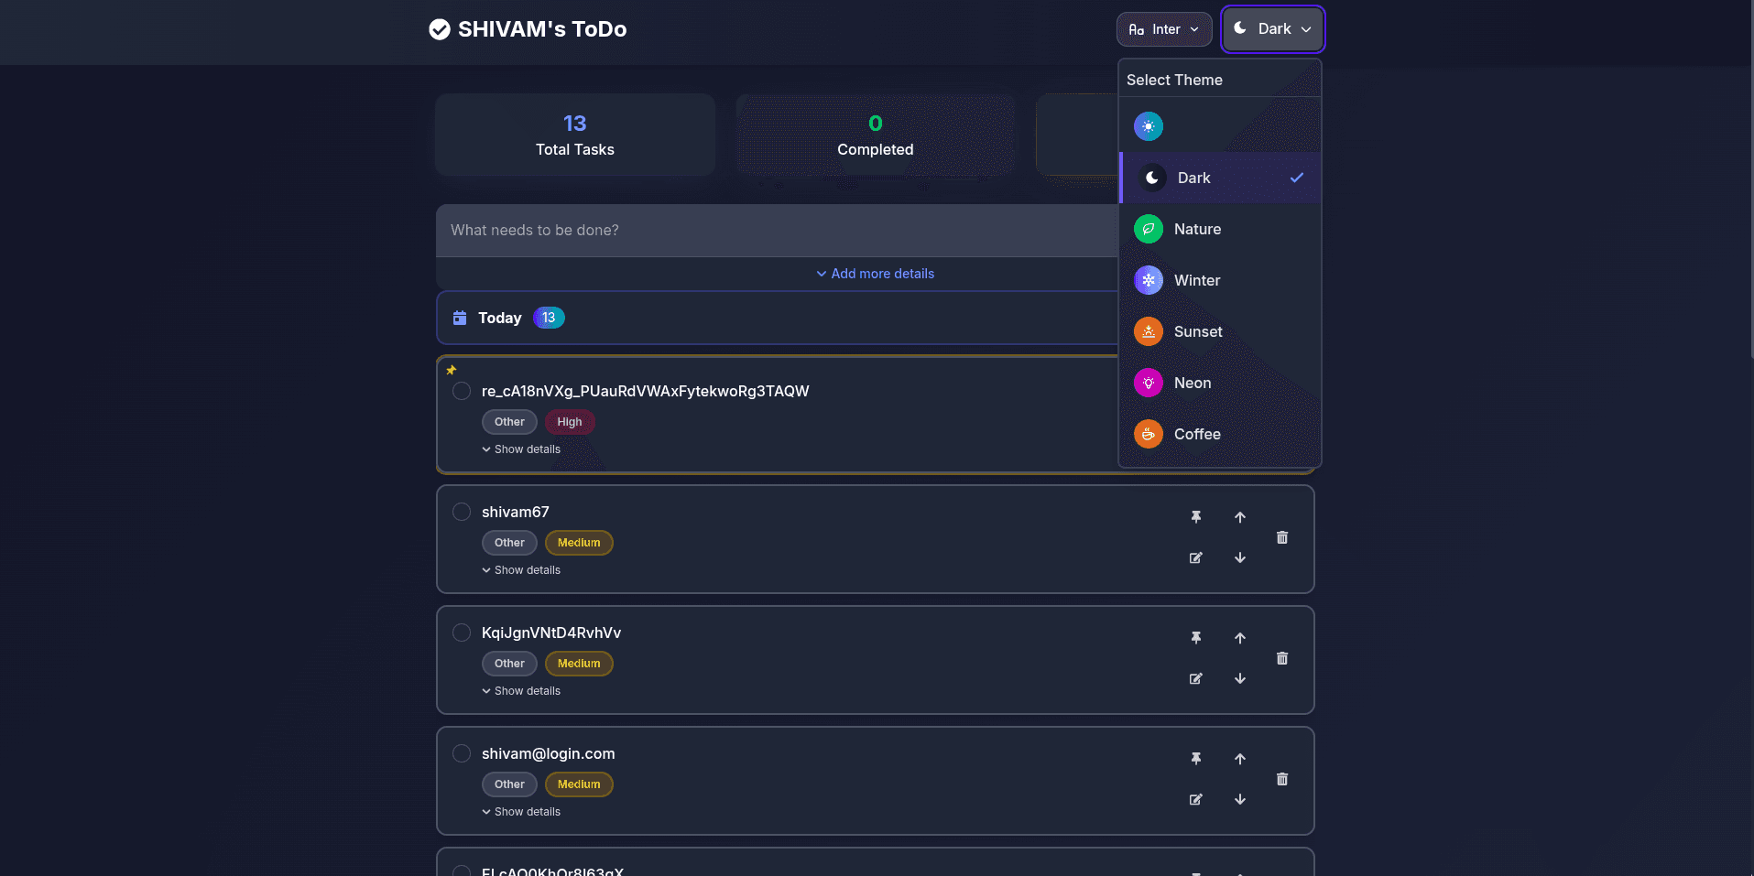Viewport: 1754px width, 876px height.
Task: Expand details of the shivam67 task
Action: pos(520,569)
